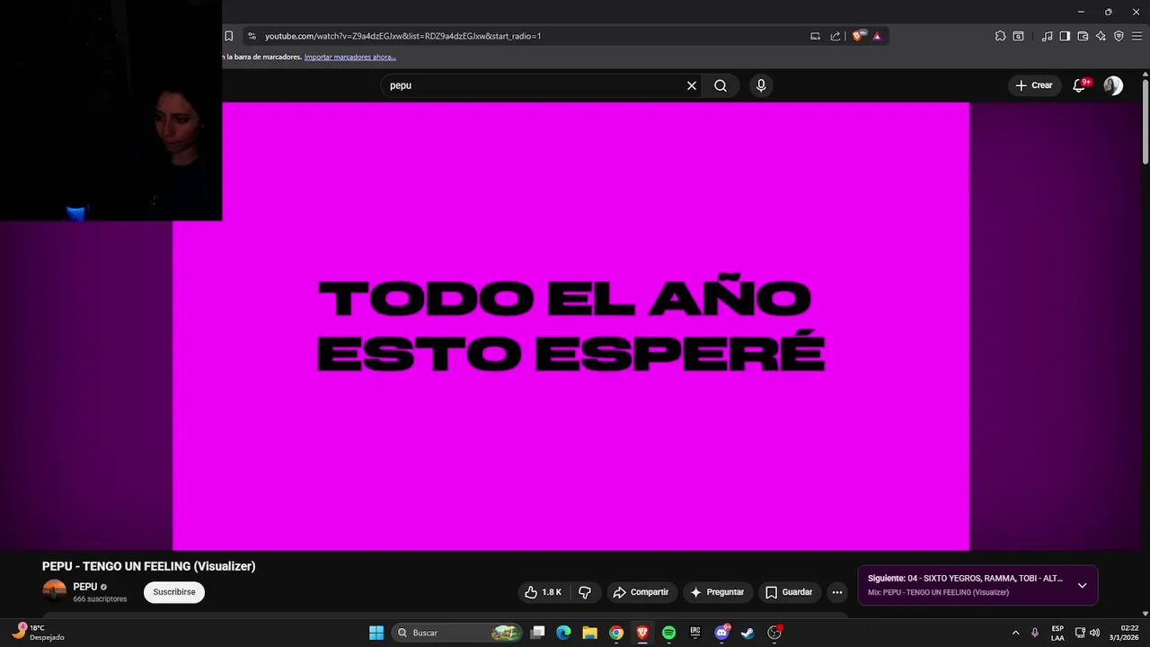This screenshot has width=1150, height=647.
Task: Show hidden system tray icons chevron
Action: pyautogui.click(x=1015, y=633)
